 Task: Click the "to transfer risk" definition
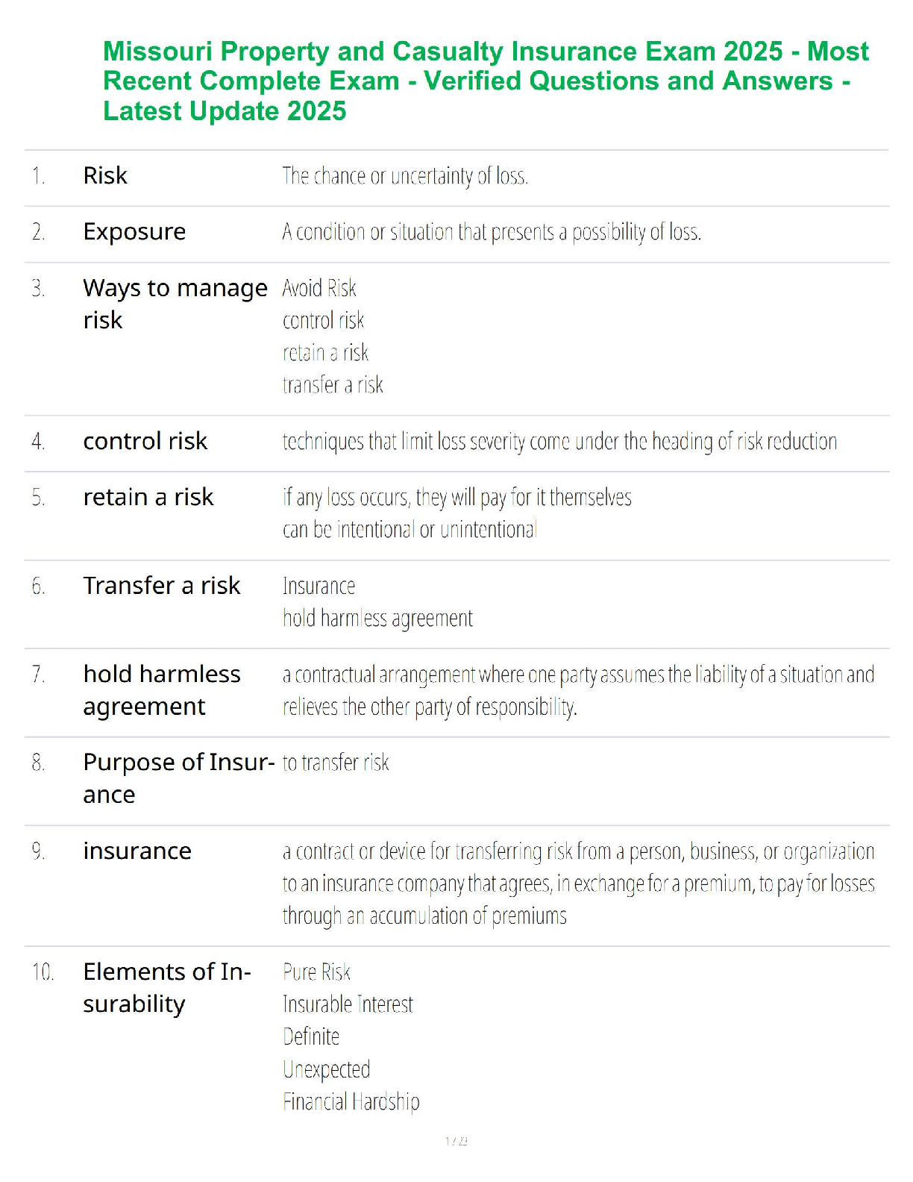(x=336, y=763)
